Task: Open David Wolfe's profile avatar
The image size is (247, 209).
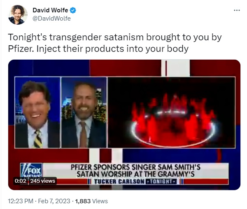Action: pyautogui.click(x=18, y=15)
